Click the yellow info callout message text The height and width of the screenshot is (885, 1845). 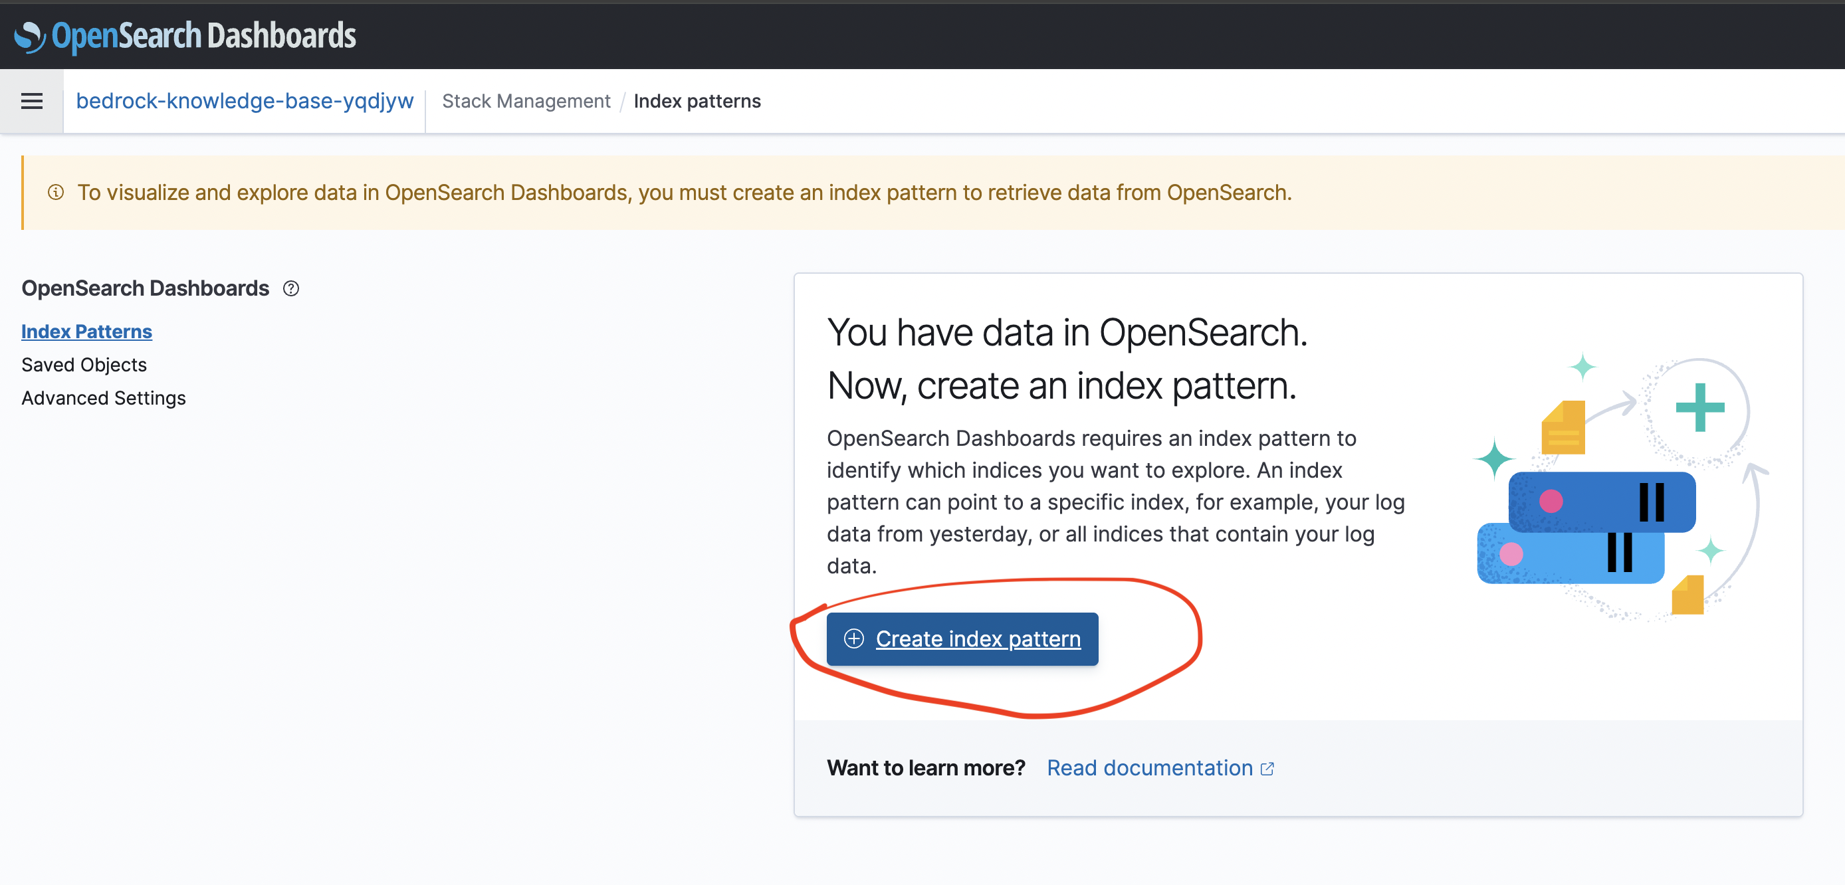[x=684, y=193]
